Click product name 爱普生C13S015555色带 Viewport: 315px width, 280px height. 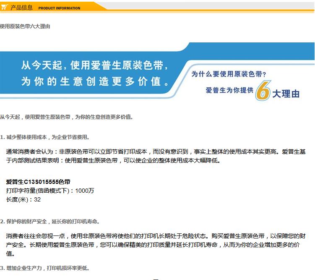click(x=38, y=182)
